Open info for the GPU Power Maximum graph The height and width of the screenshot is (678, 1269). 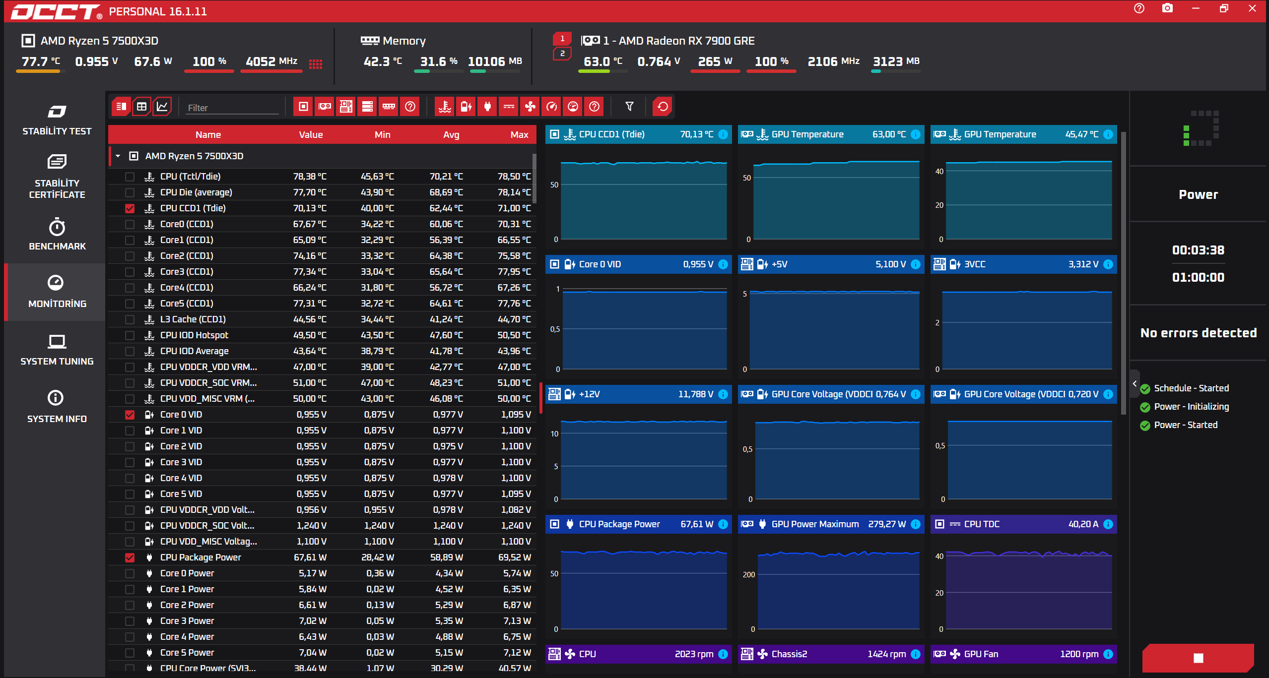tap(916, 524)
